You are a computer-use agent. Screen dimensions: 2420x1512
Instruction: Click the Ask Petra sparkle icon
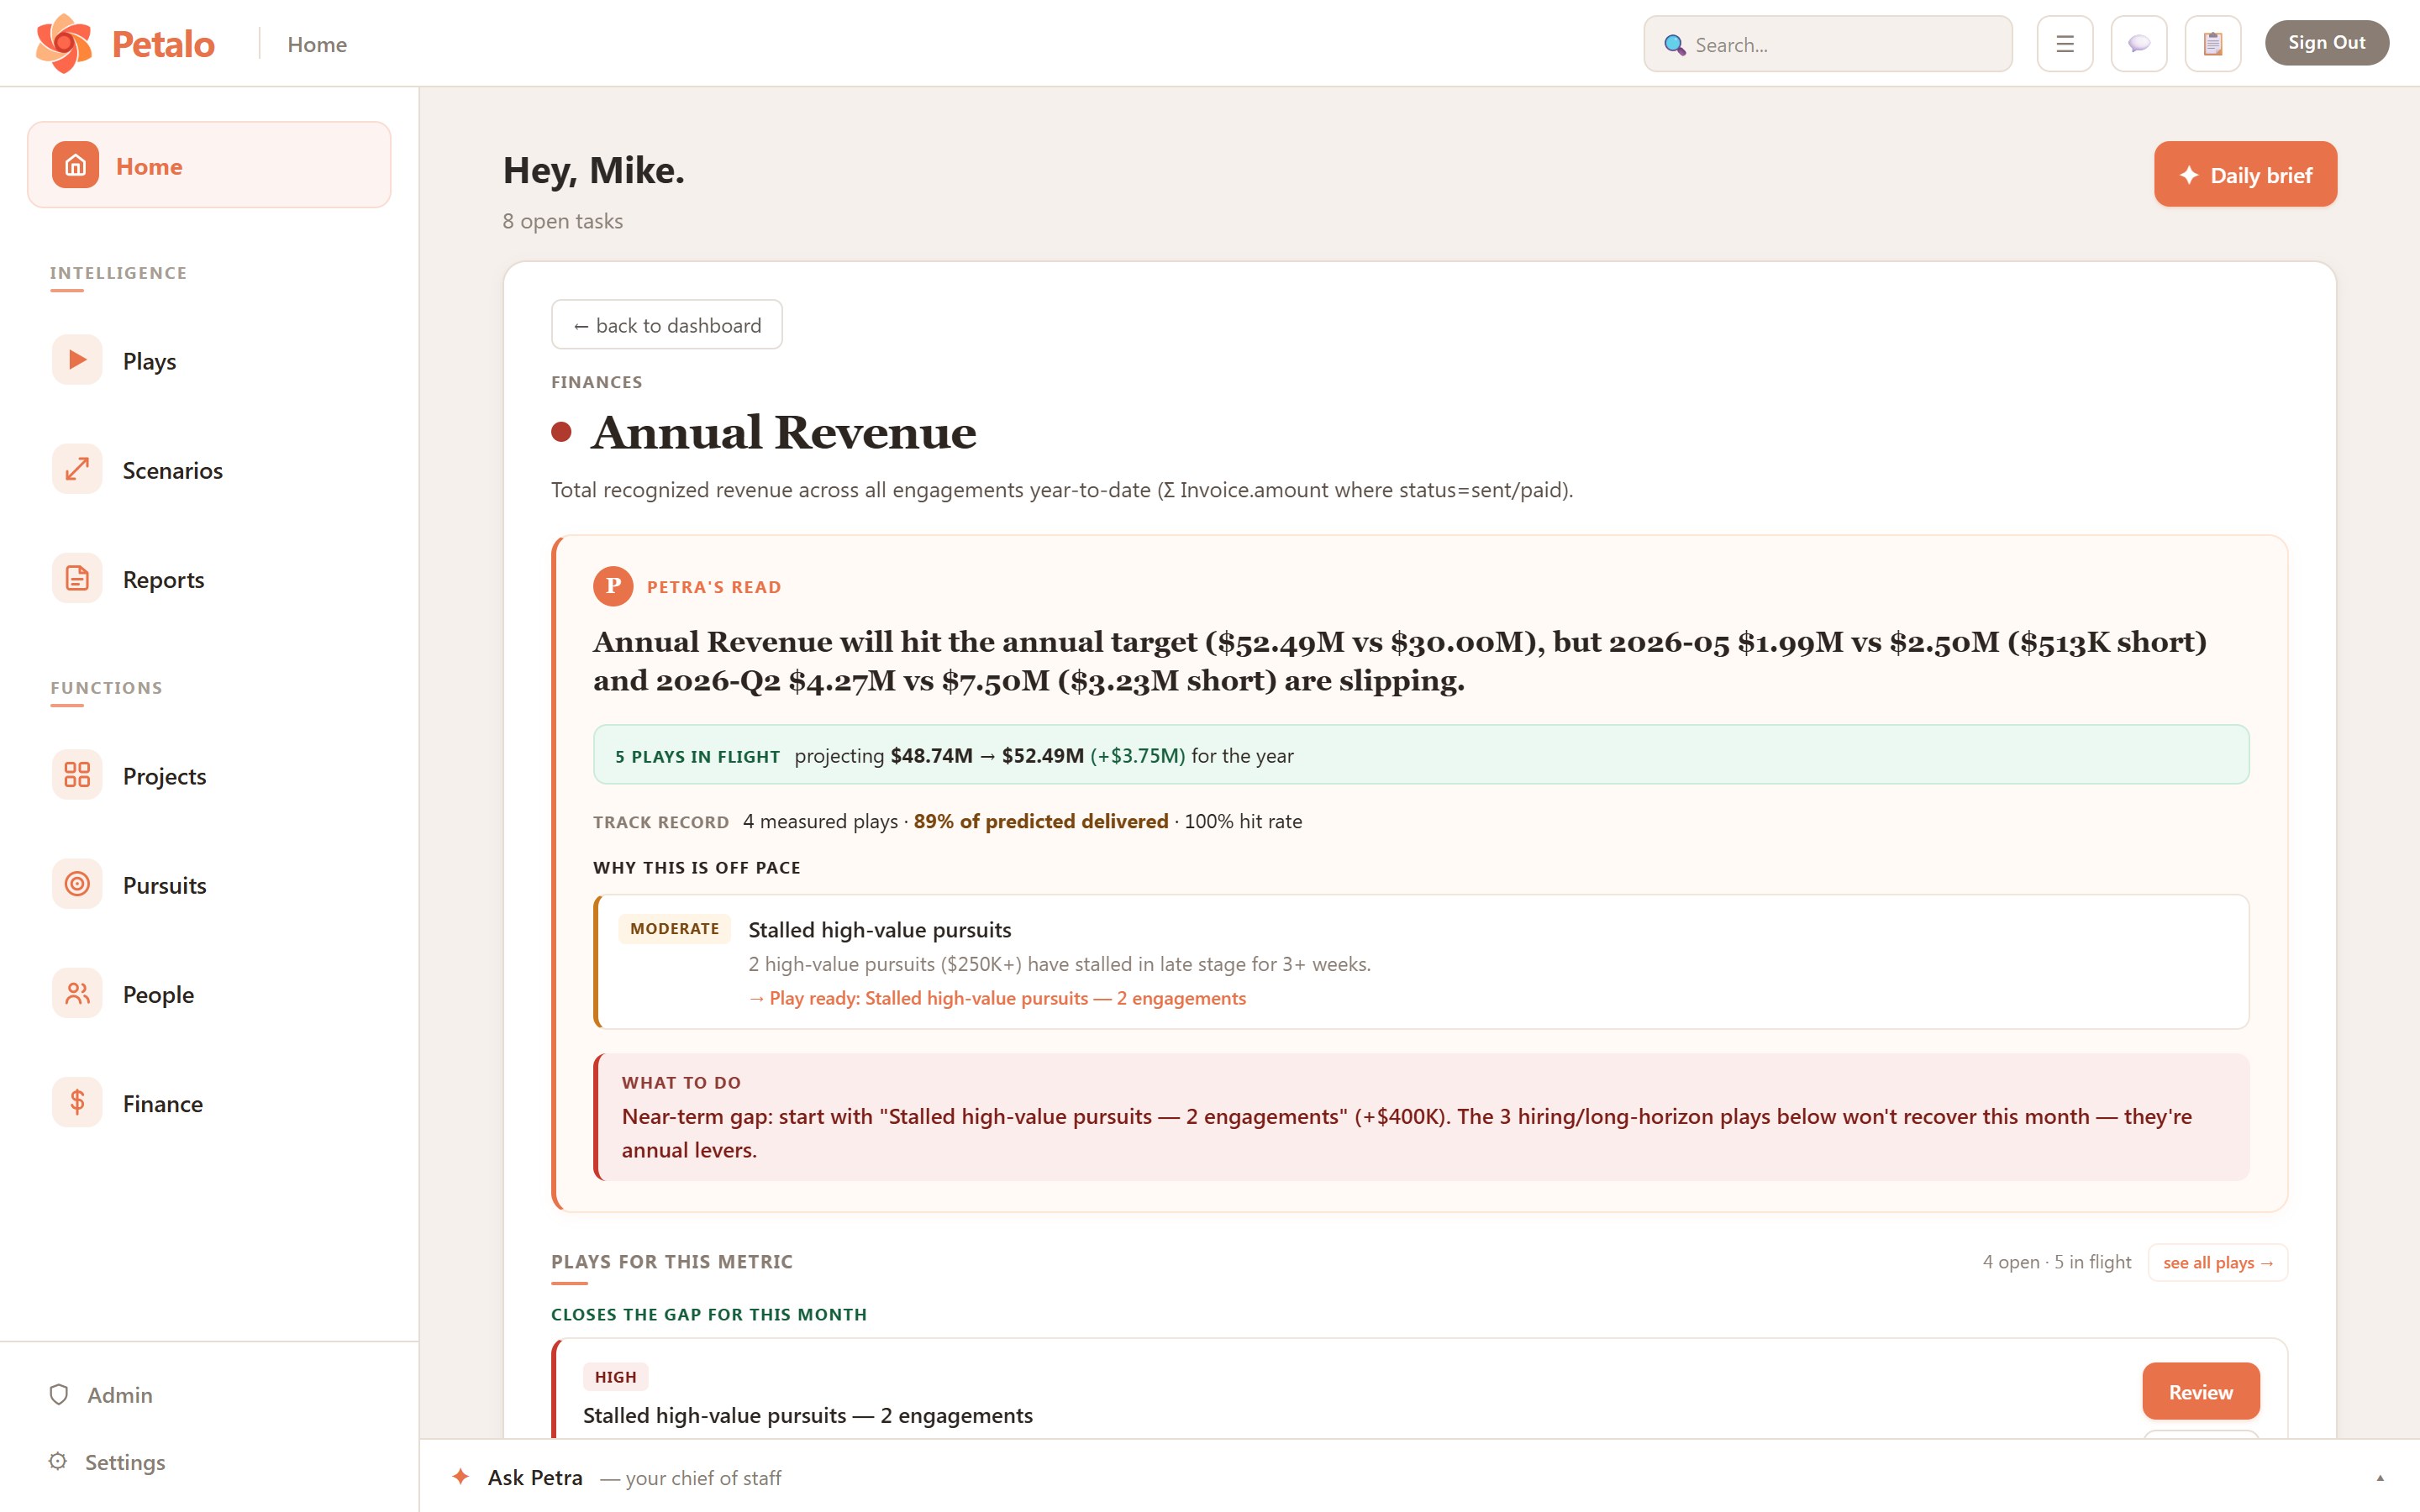pos(461,1476)
